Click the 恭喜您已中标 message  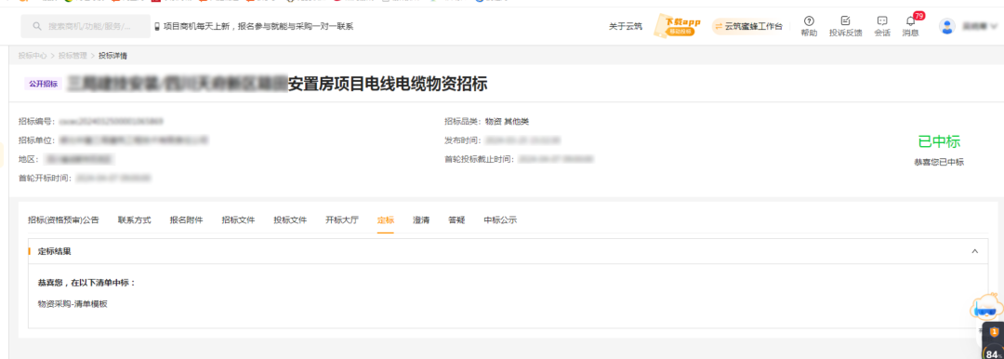pos(939,162)
